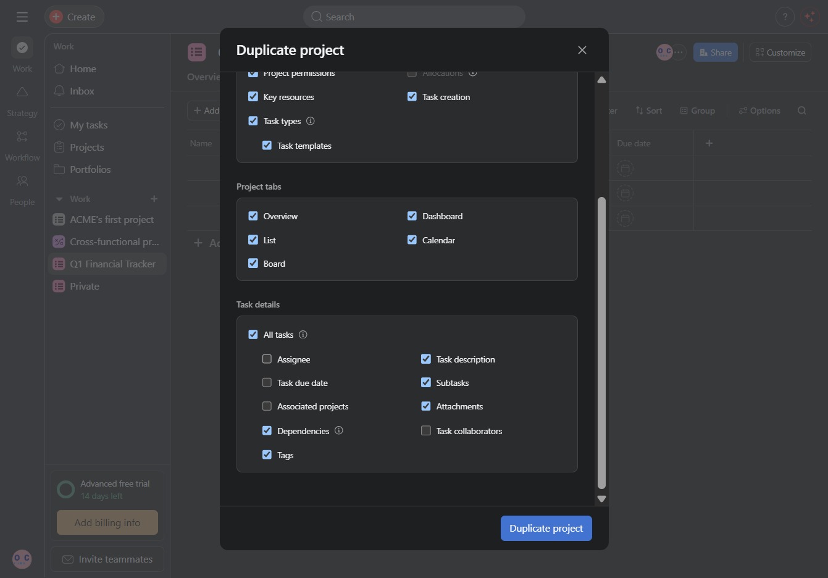
Task: Click the add column plus icon
Action: pyautogui.click(x=709, y=143)
